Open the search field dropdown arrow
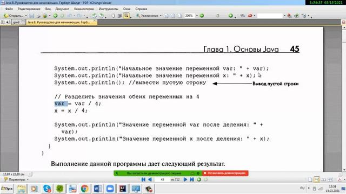This screenshot has width=346, height=194. 284,16
